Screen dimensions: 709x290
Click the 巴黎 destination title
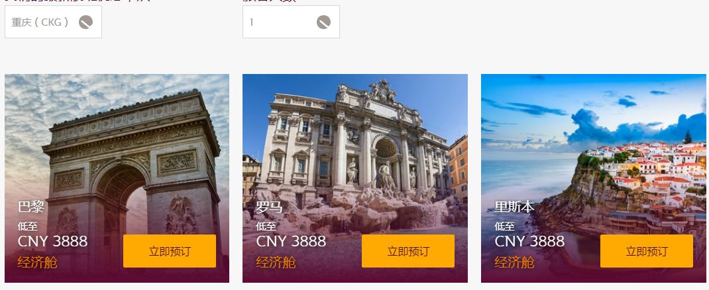tap(30, 207)
